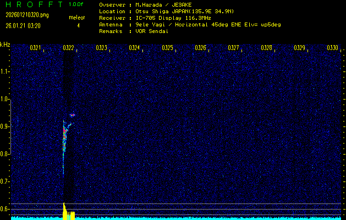Select the 0328 time marker

266,48
